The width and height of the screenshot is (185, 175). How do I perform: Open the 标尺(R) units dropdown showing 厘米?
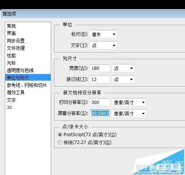(103, 34)
